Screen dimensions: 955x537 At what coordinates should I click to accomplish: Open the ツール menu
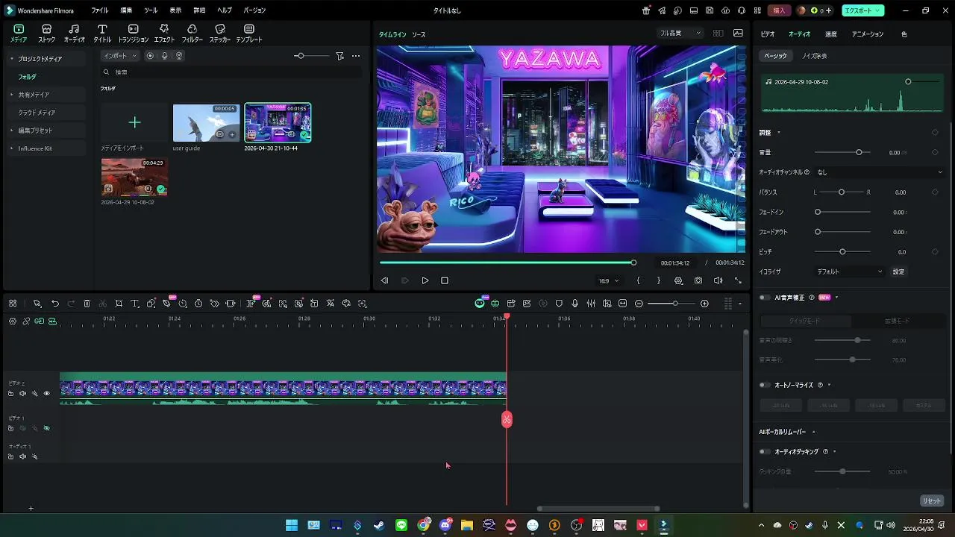151,10
